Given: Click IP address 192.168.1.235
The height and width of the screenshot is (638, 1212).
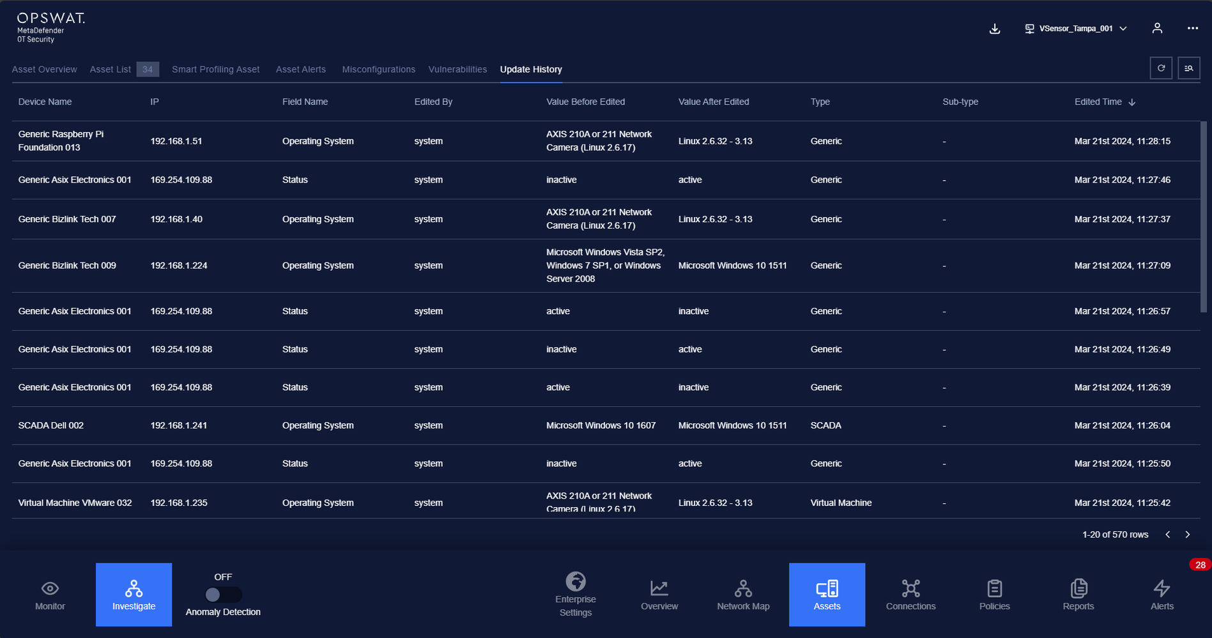Looking at the screenshot, I should 178,503.
